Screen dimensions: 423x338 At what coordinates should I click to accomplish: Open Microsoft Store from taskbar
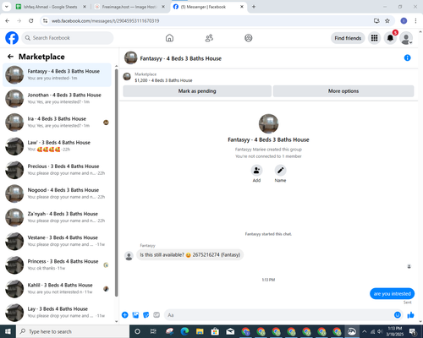(215, 331)
